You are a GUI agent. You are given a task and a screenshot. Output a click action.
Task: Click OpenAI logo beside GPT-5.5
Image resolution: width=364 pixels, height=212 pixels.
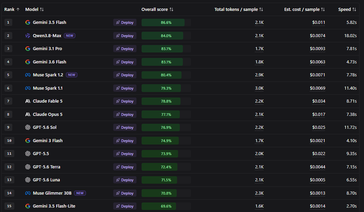coord(28,154)
